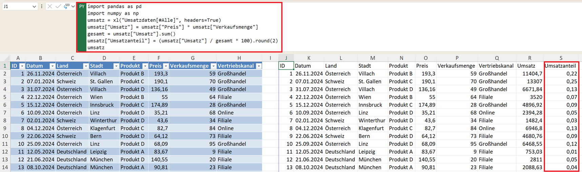Screen dimensions: 582x172
Task: Click the three-dot handle beside Name Box
Action: click(x=42, y=6)
